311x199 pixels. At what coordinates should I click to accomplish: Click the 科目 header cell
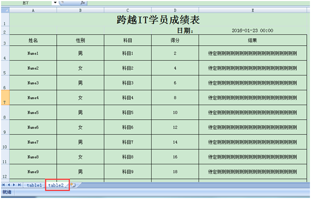point(128,40)
